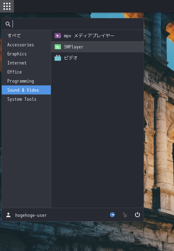
Task: Click the user avatar icon
Action: click(x=8, y=215)
